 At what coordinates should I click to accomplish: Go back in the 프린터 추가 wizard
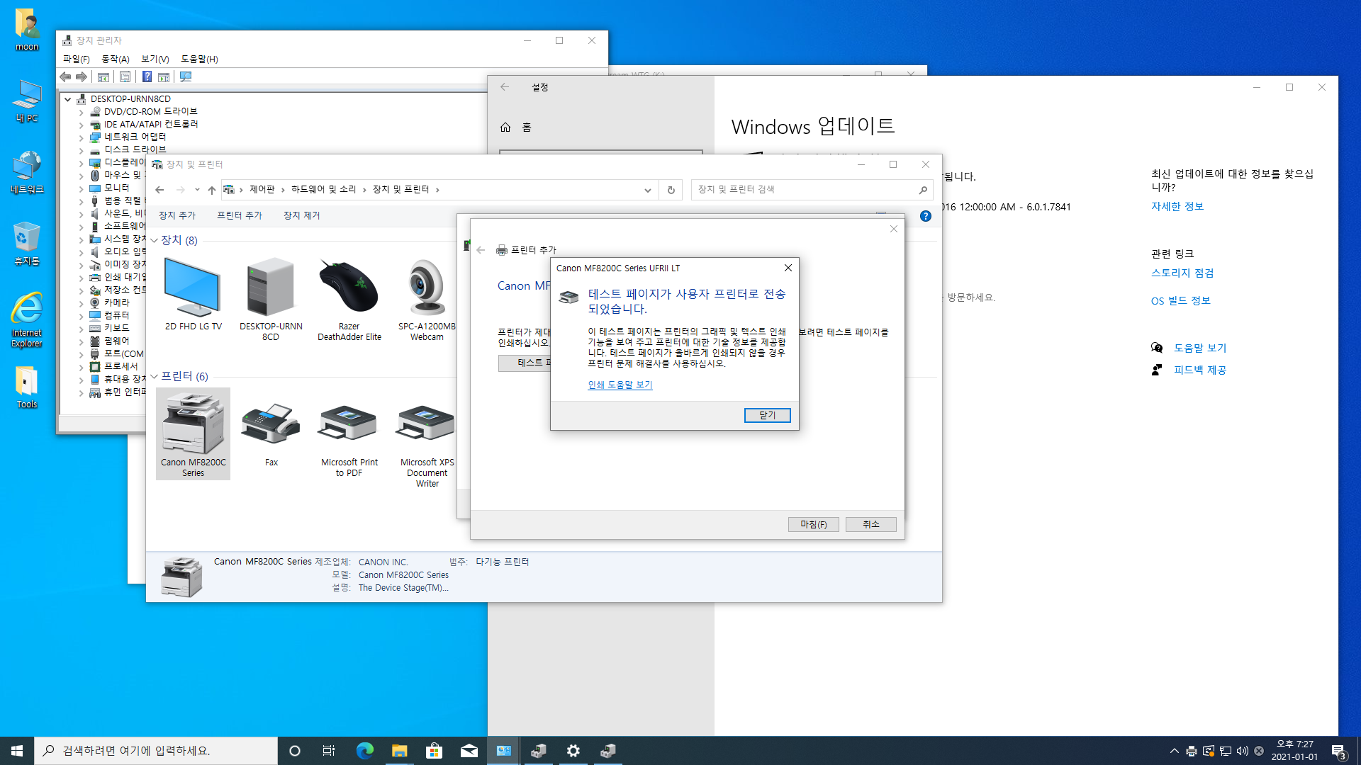coord(481,250)
